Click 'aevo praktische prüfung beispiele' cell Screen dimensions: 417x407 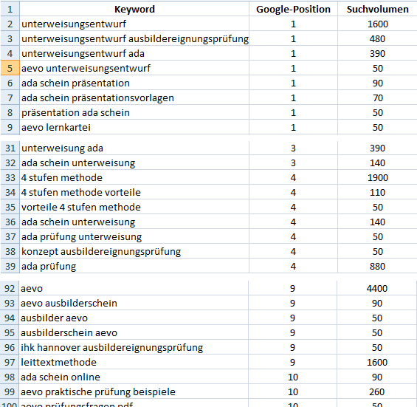[x=134, y=391]
